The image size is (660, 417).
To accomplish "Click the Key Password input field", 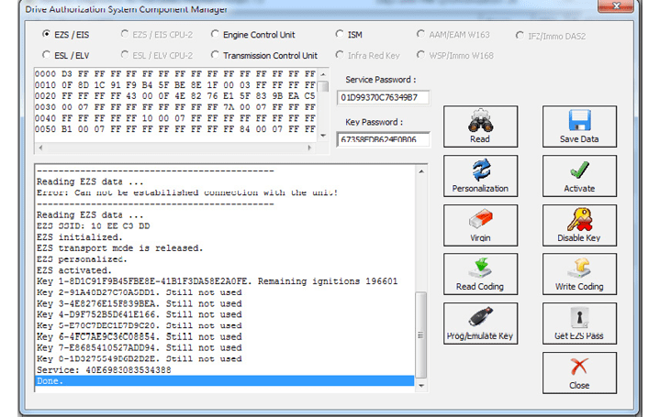I will 384,139.
